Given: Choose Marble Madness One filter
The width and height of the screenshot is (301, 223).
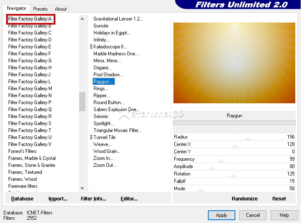Looking at the screenshot, I should tap(116, 54).
